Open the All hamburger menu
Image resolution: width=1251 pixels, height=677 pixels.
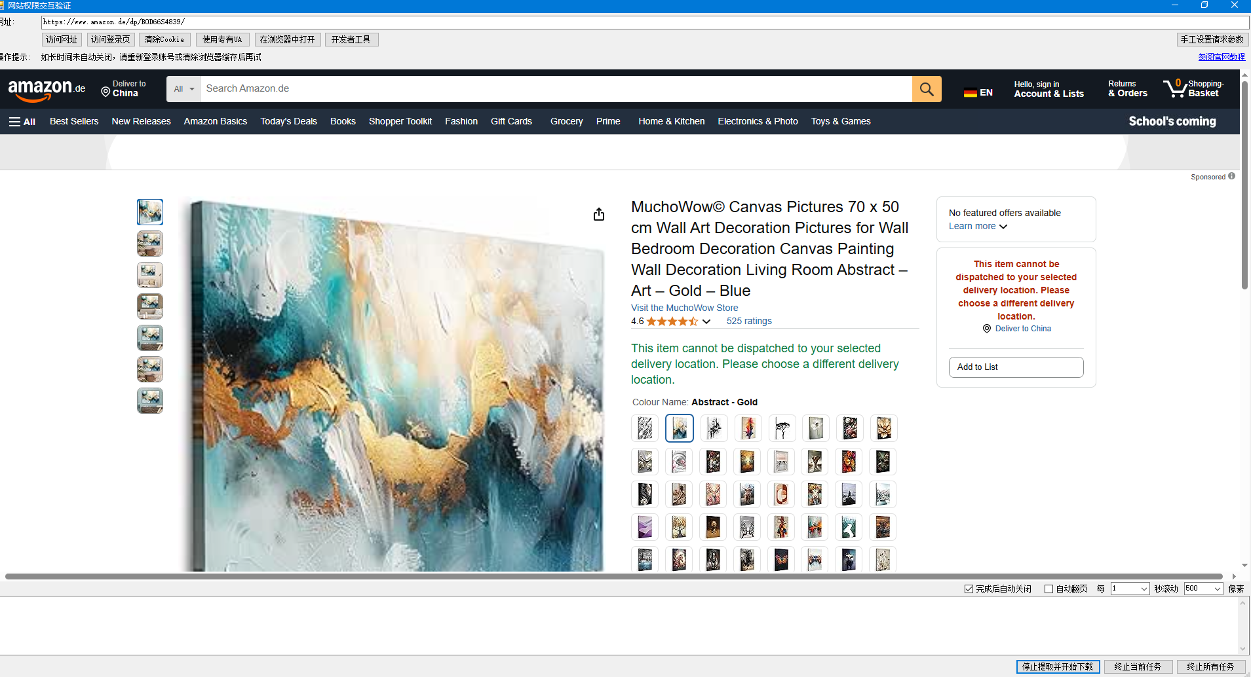coord(22,122)
